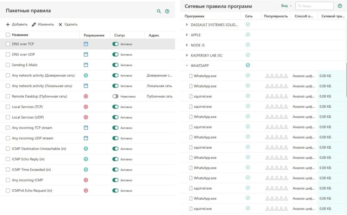Sort by the Популярность column header
The height and width of the screenshot is (215, 347).
point(276,16)
